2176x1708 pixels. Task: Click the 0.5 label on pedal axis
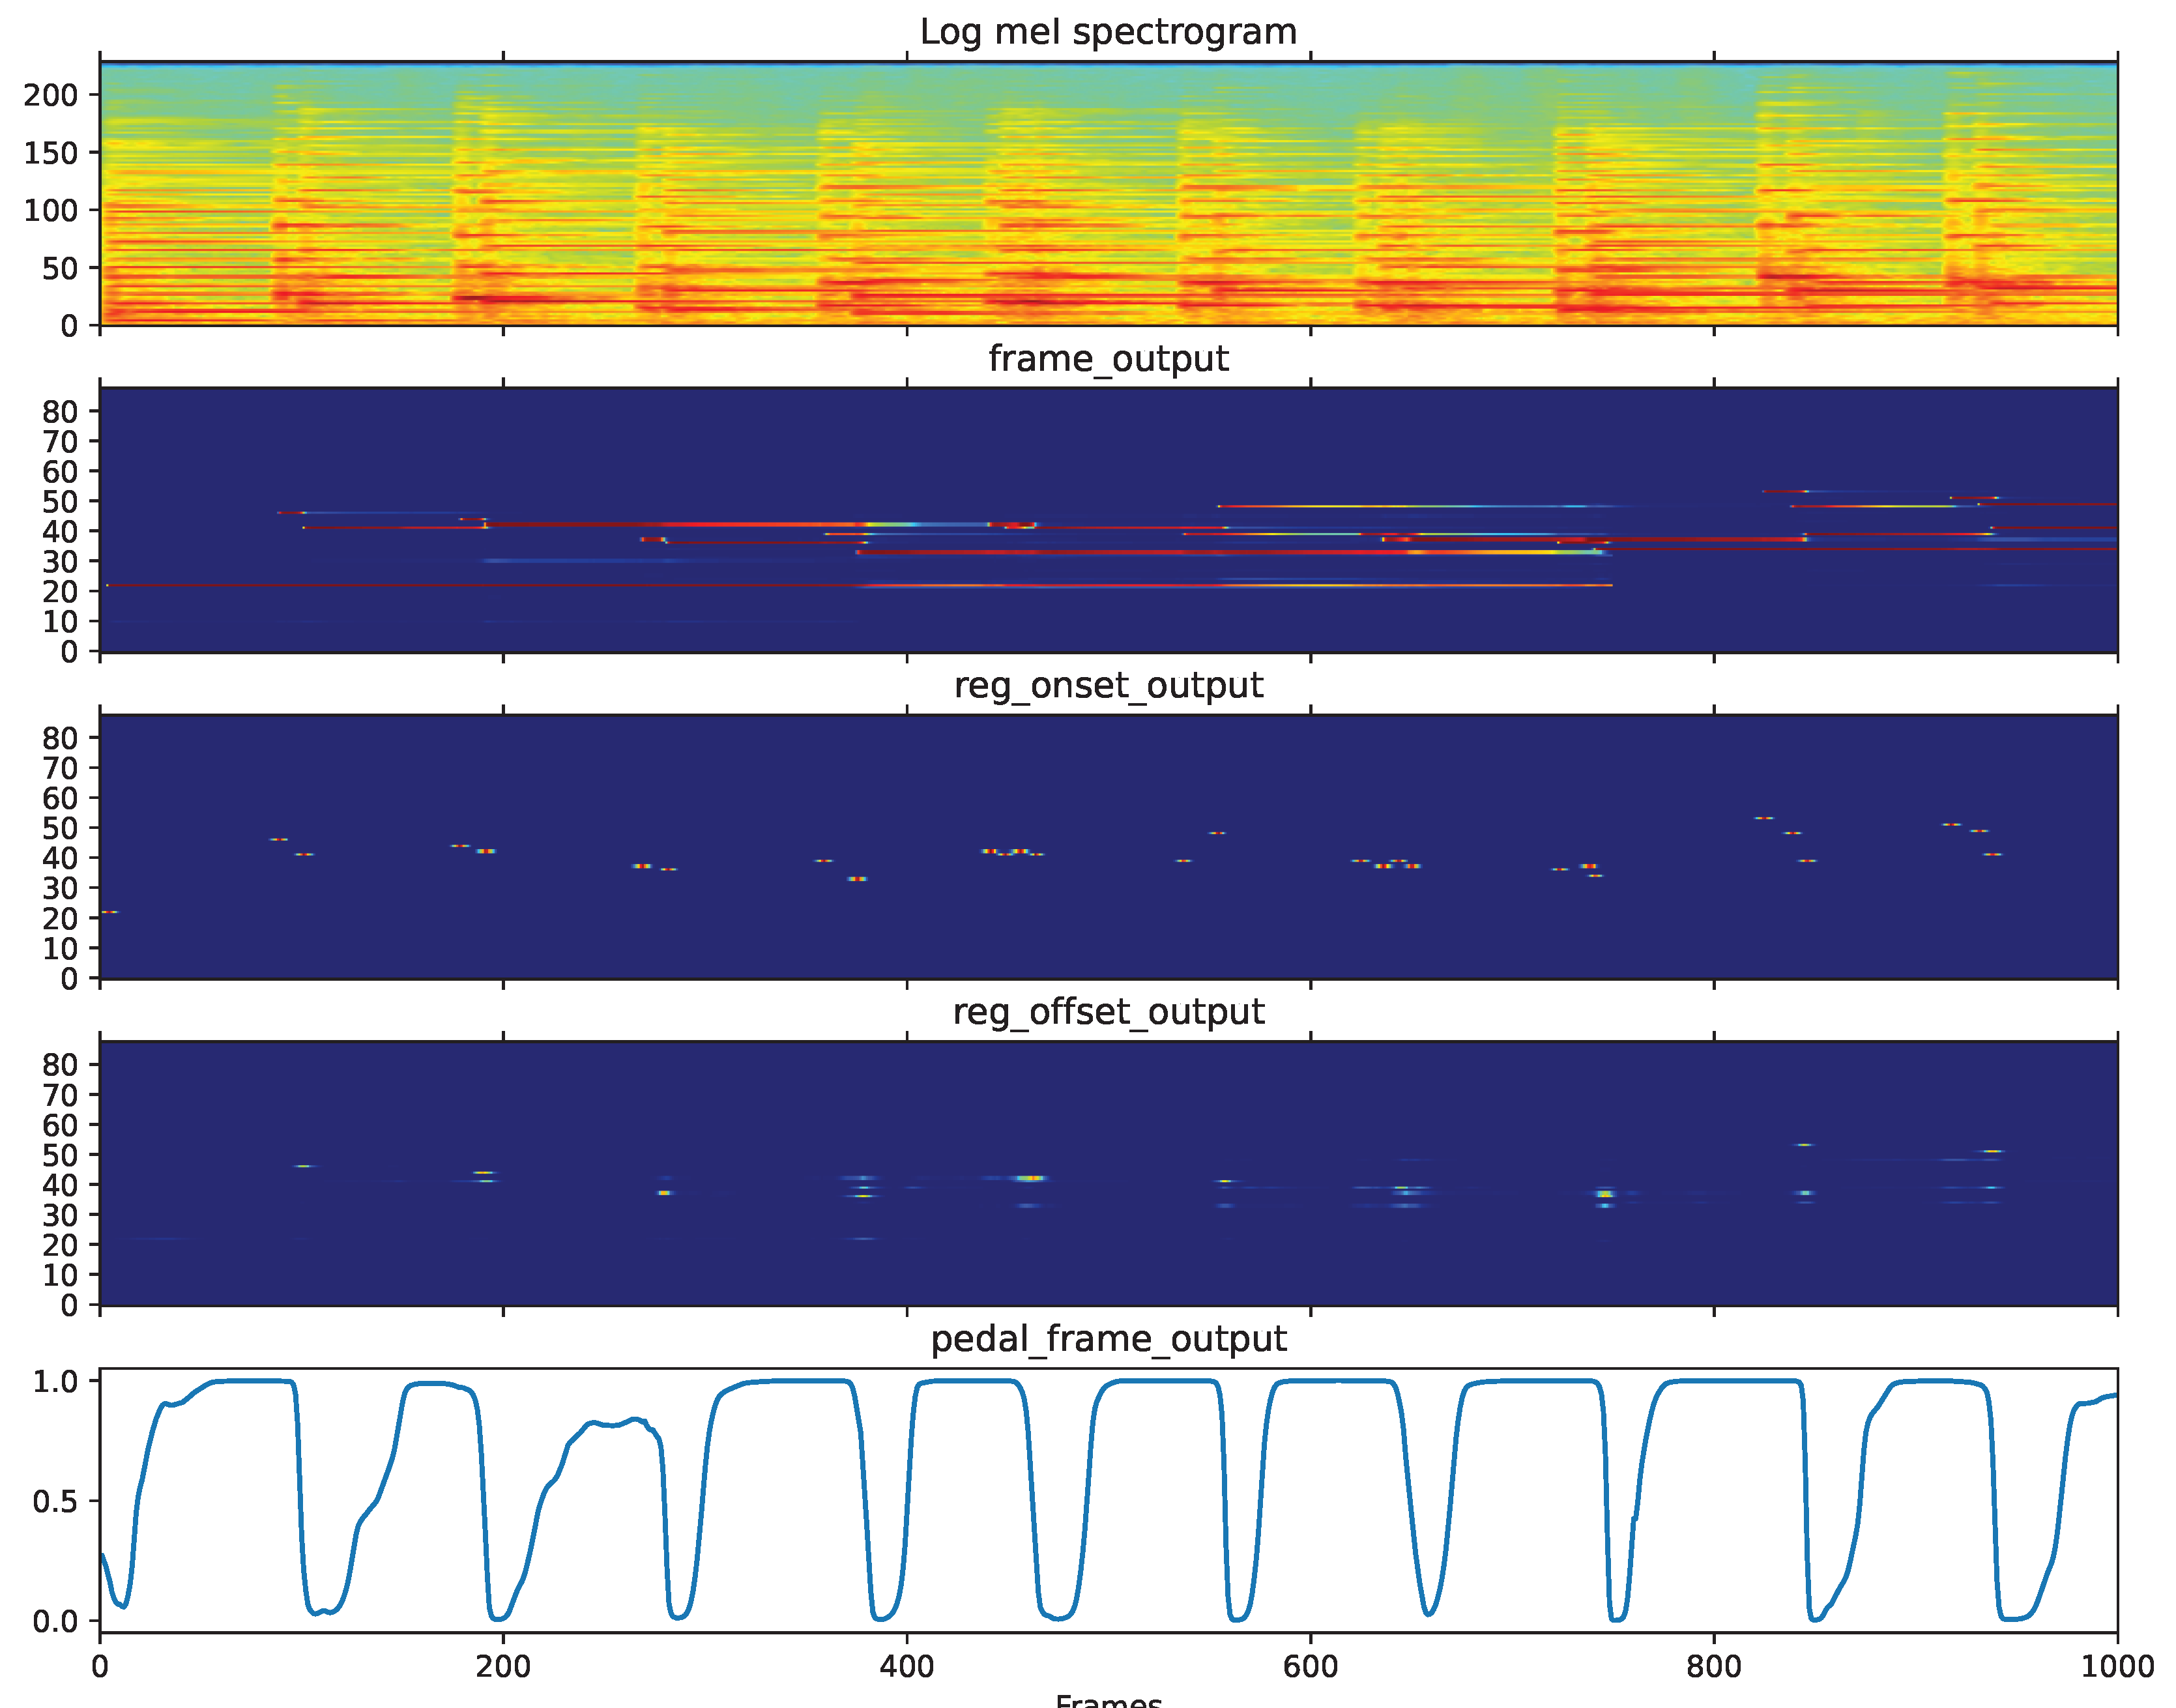(55, 1501)
